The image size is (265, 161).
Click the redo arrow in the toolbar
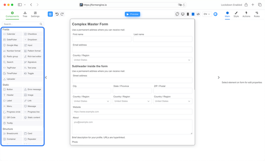tap(62, 14)
